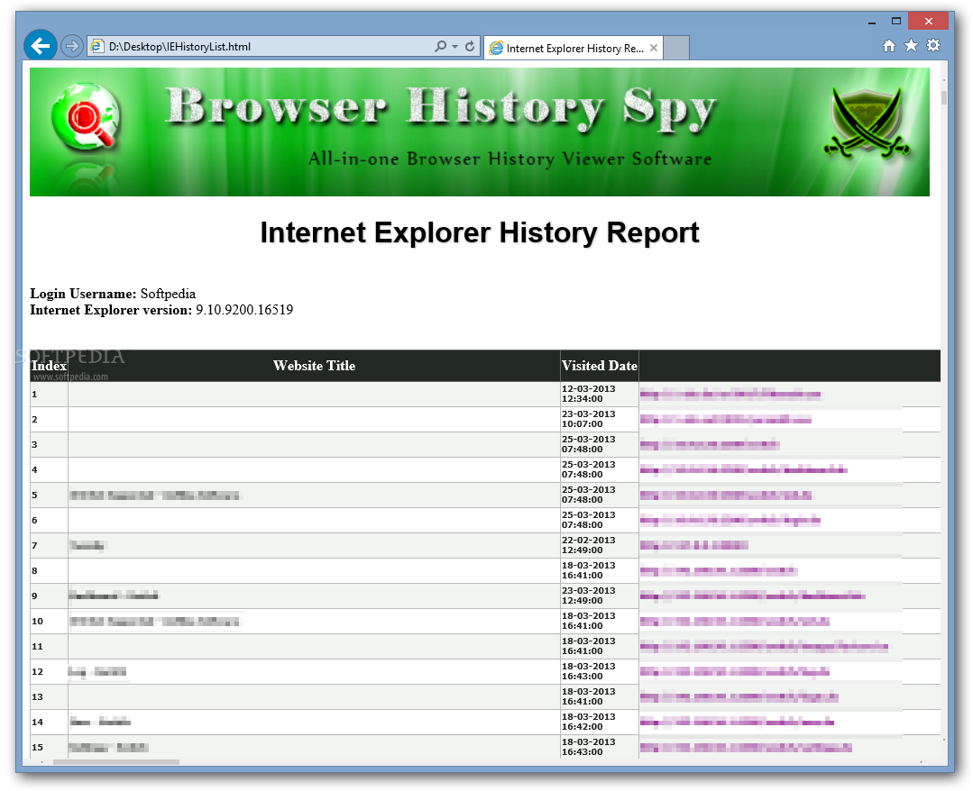Open the URL link in row 14
This screenshot has height=791, width=973.
click(x=738, y=722)
